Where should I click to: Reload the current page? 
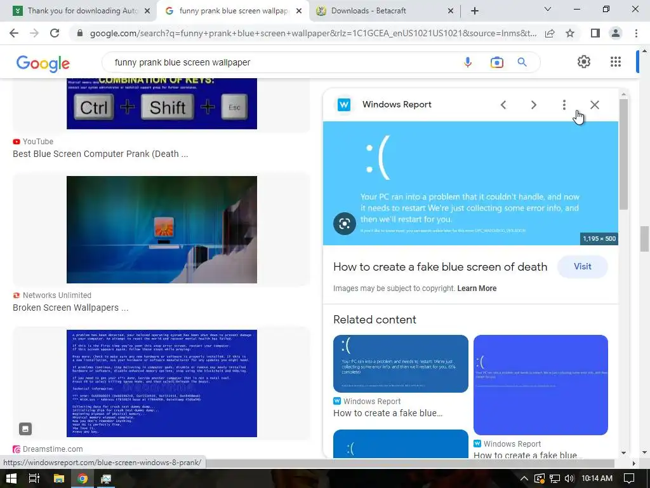pos(55,33)
